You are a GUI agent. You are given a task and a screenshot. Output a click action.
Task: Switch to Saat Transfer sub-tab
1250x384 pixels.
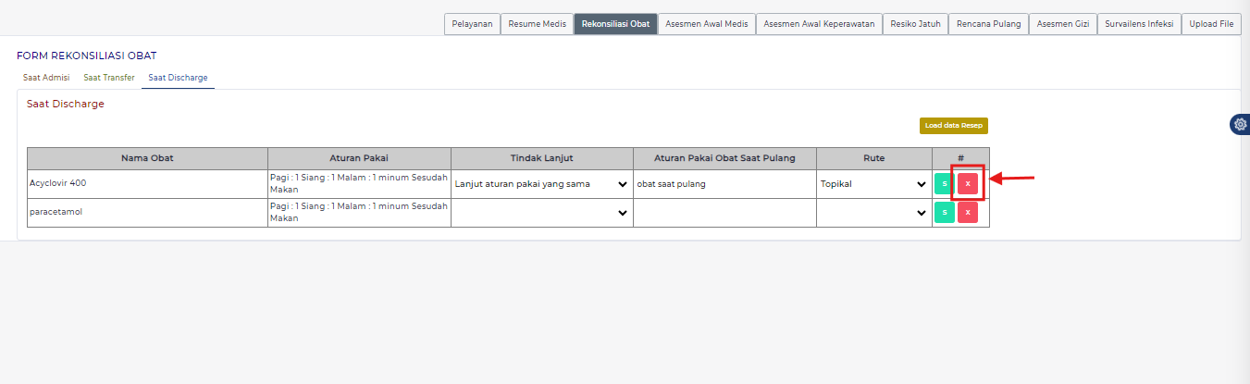point(109,78)
